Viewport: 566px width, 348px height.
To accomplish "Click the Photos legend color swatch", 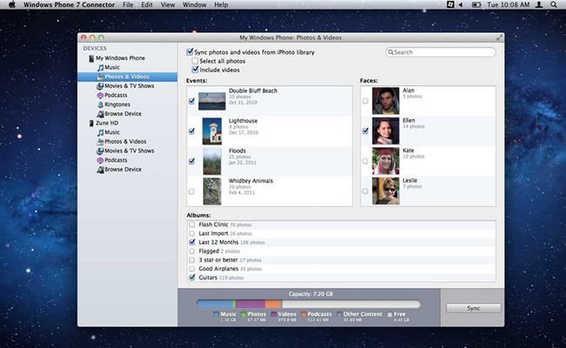I will [x=244, y=314].
